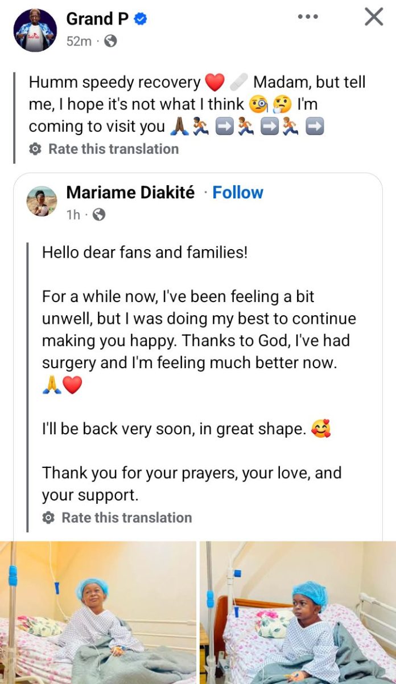Click the 'Humm speedy recovery' caption text
The width and height of the screenshot is (396, 684).
pos(114,83)
